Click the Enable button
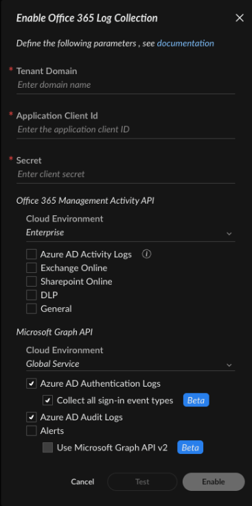252x506 pixels. click(x=214, y=482)
